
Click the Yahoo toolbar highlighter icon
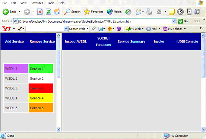pyautogui.click(x=94, y=29)
